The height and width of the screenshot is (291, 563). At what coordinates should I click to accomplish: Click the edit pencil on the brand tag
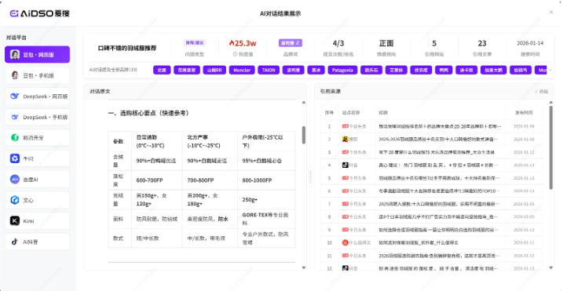(298, 42)
